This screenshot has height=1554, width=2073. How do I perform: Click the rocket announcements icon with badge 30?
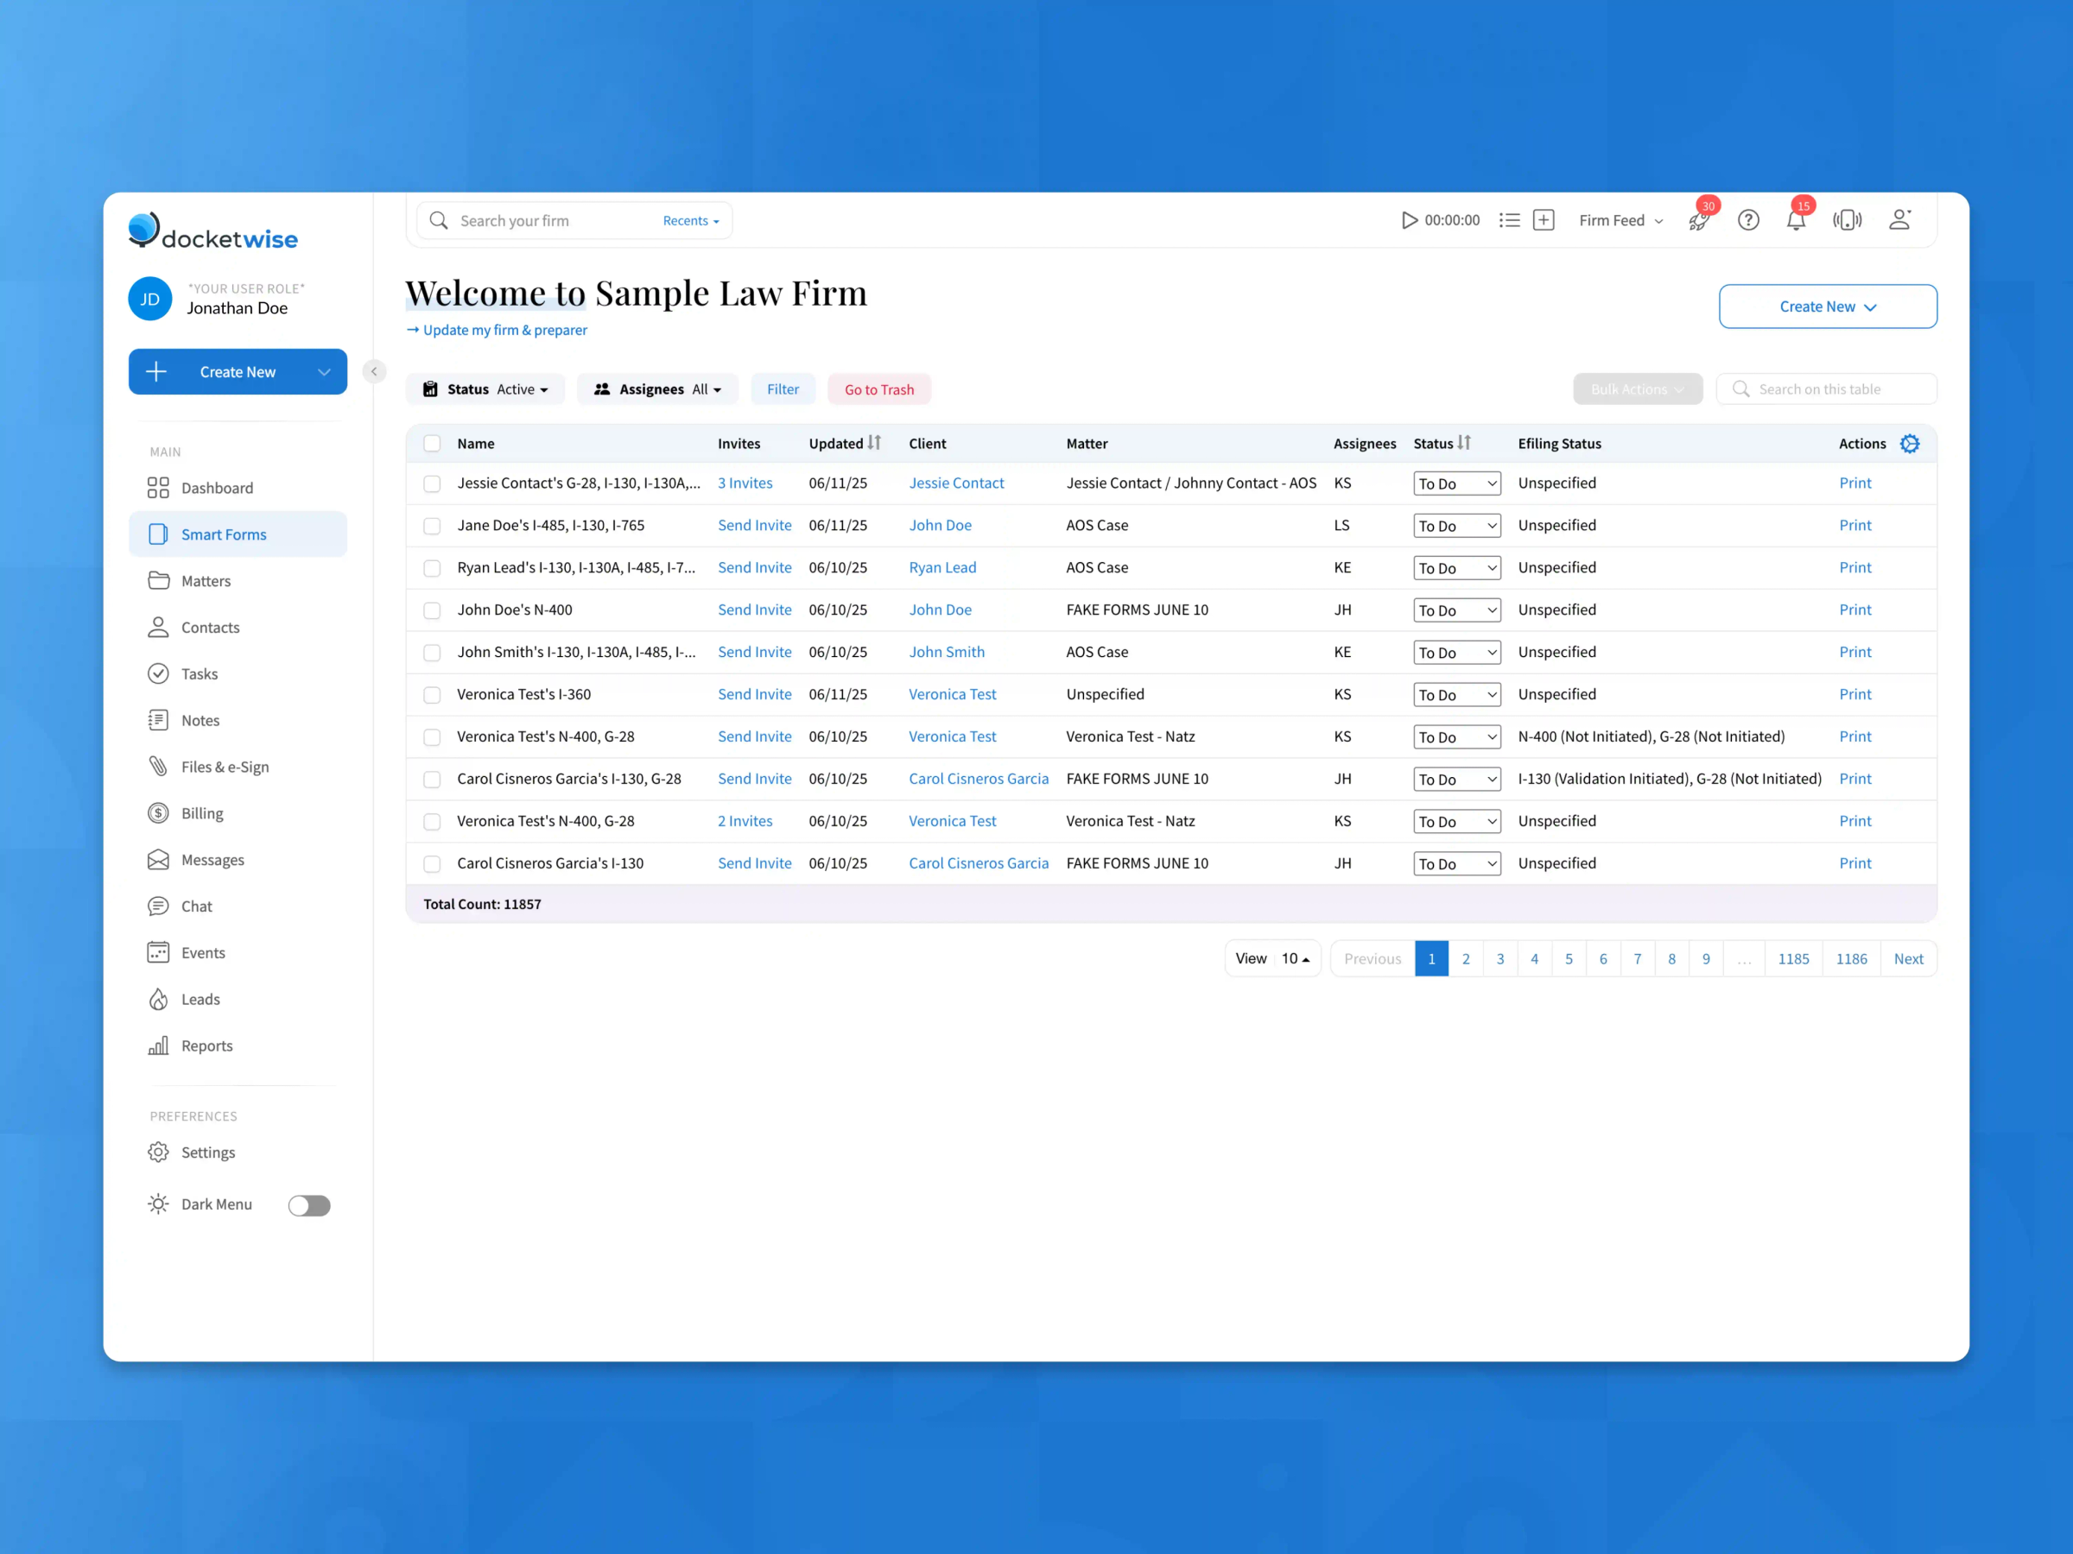[1699, 222]
